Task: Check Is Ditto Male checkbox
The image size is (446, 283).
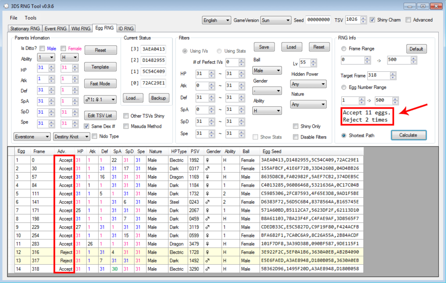Action: click(42, 48)
